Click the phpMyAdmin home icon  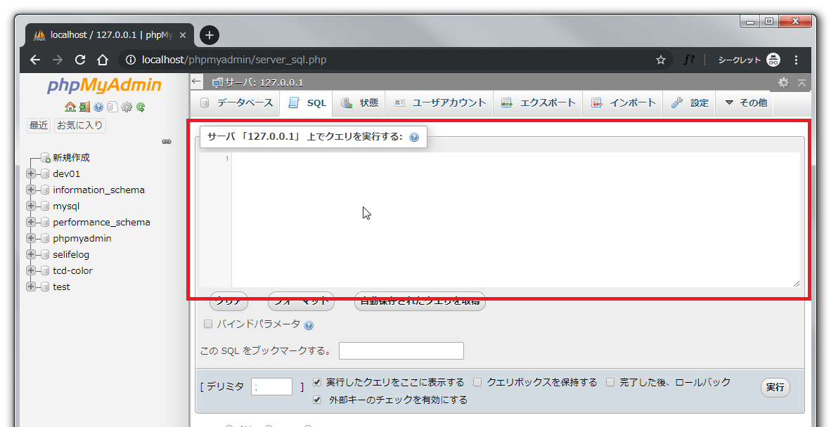pos(70,107)
